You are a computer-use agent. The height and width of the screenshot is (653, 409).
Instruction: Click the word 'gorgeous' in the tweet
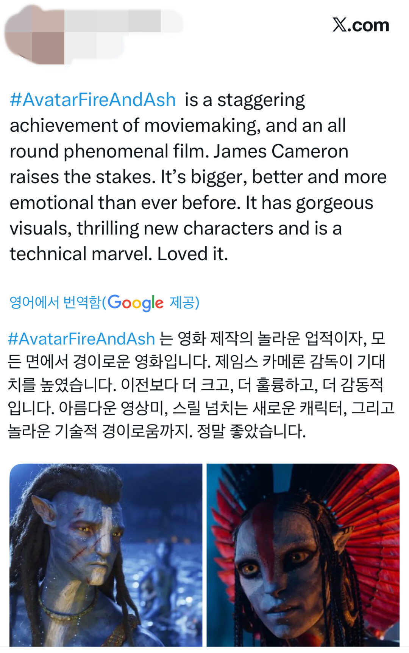(x=334, y=203)
